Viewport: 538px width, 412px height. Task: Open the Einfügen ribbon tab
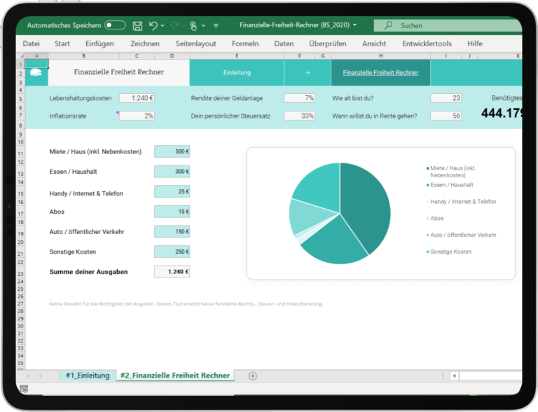(99, 43)
